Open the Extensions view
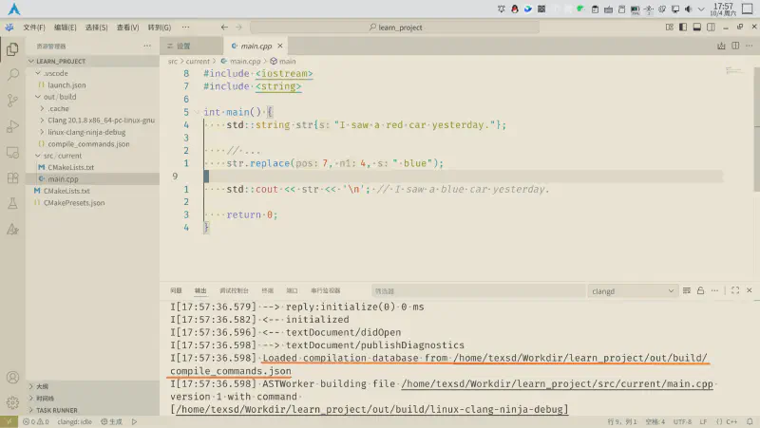 (x=12, y=177)
